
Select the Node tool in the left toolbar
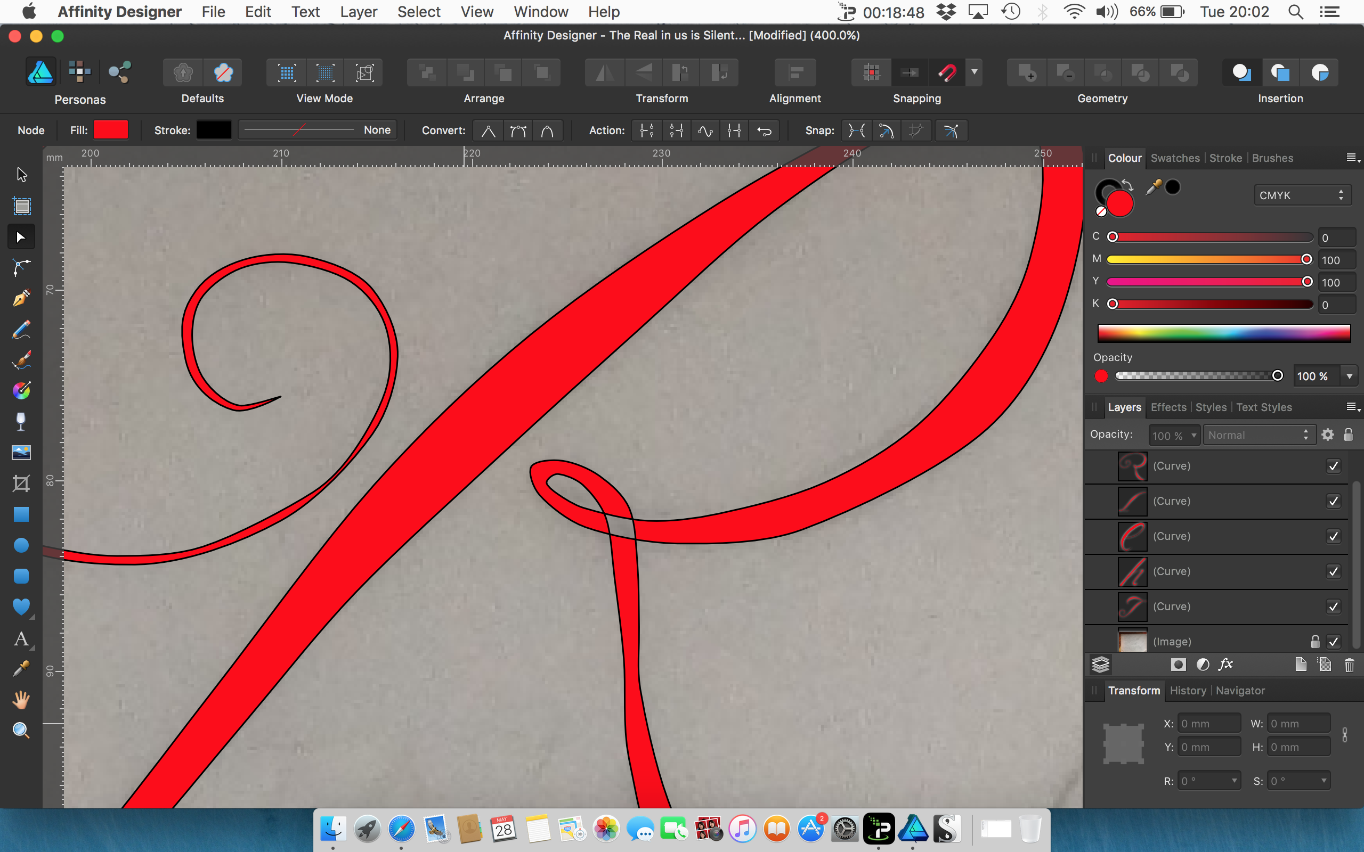21,236
